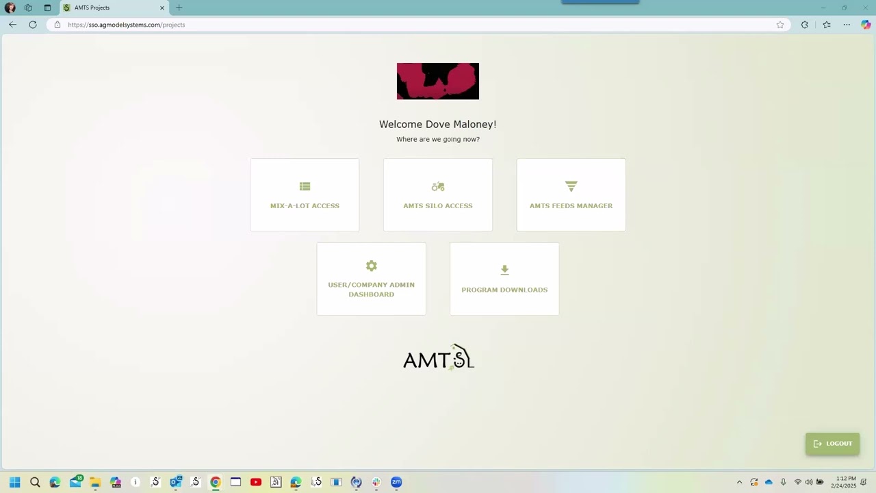Open browser Settings and more menu
The image size is (876, 493).
point(847,25)
